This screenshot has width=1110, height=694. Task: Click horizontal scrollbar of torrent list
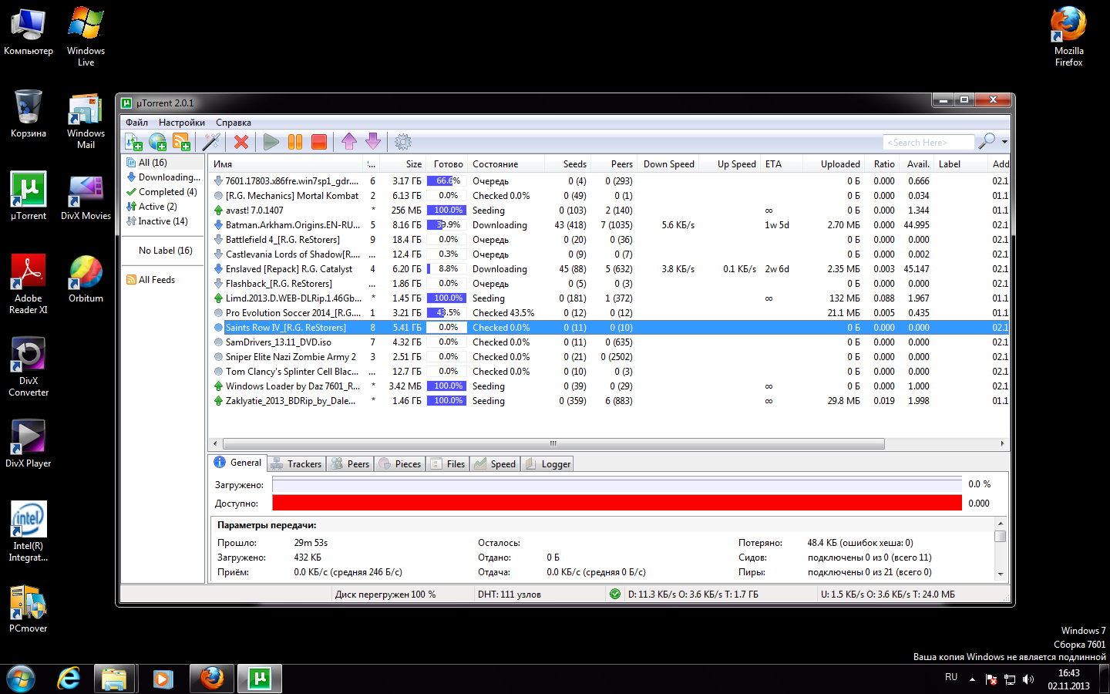coord(553,443)
